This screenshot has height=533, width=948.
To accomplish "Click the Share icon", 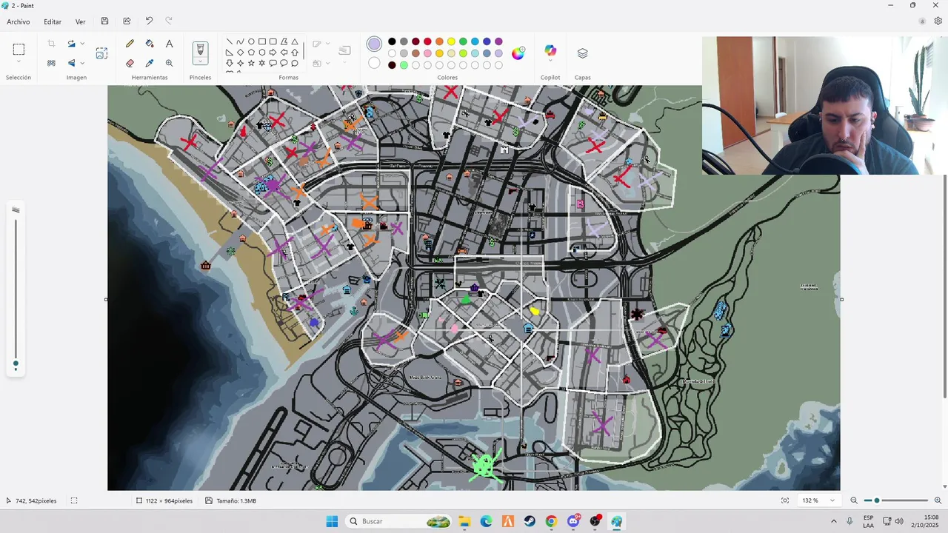I will [127, 21].
